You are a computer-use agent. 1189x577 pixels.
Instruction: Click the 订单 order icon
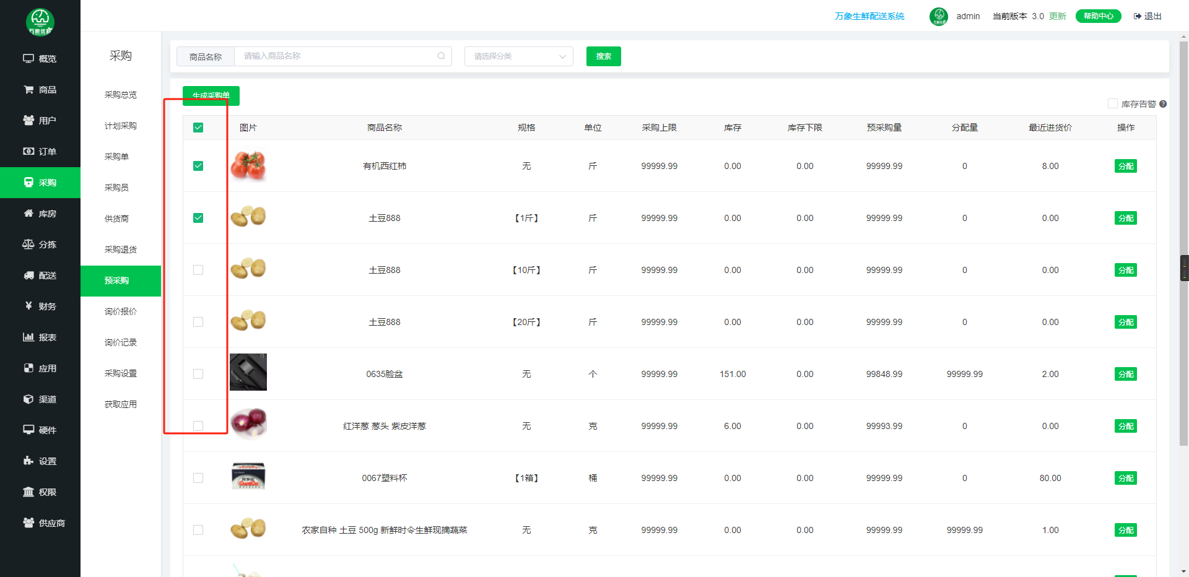[x=28, y=151]
